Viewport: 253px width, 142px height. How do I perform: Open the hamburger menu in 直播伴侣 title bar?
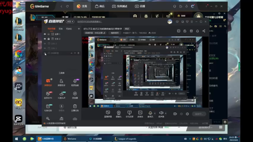coord(192,21)
